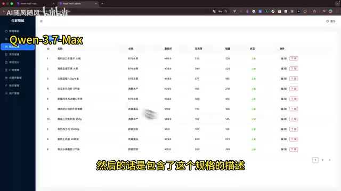Switch to the fresh-mall-web browser tab

(x=36, y=4)
